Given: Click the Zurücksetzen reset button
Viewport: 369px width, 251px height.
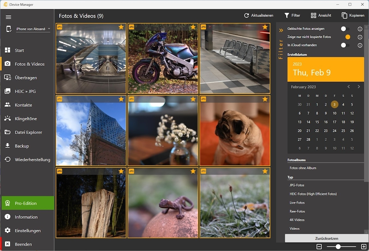Looking at the screenshot, I should 326,238.
